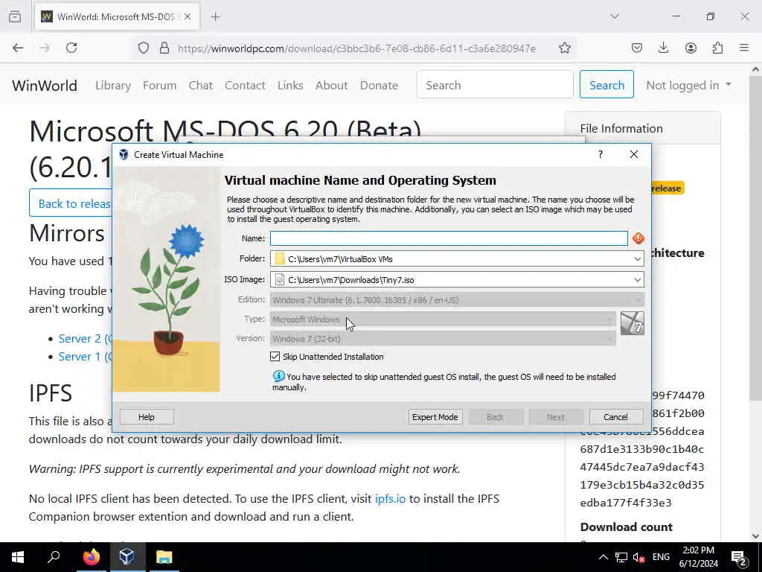Click the WinWorld Search button
762x572 pixels.
(x=606, y=85)
